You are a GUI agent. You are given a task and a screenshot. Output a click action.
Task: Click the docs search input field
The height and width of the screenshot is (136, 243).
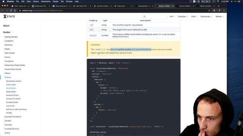click(155, 17)
